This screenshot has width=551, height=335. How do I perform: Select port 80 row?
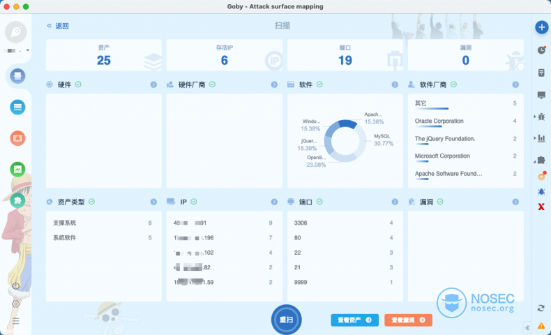pos(345,237)
